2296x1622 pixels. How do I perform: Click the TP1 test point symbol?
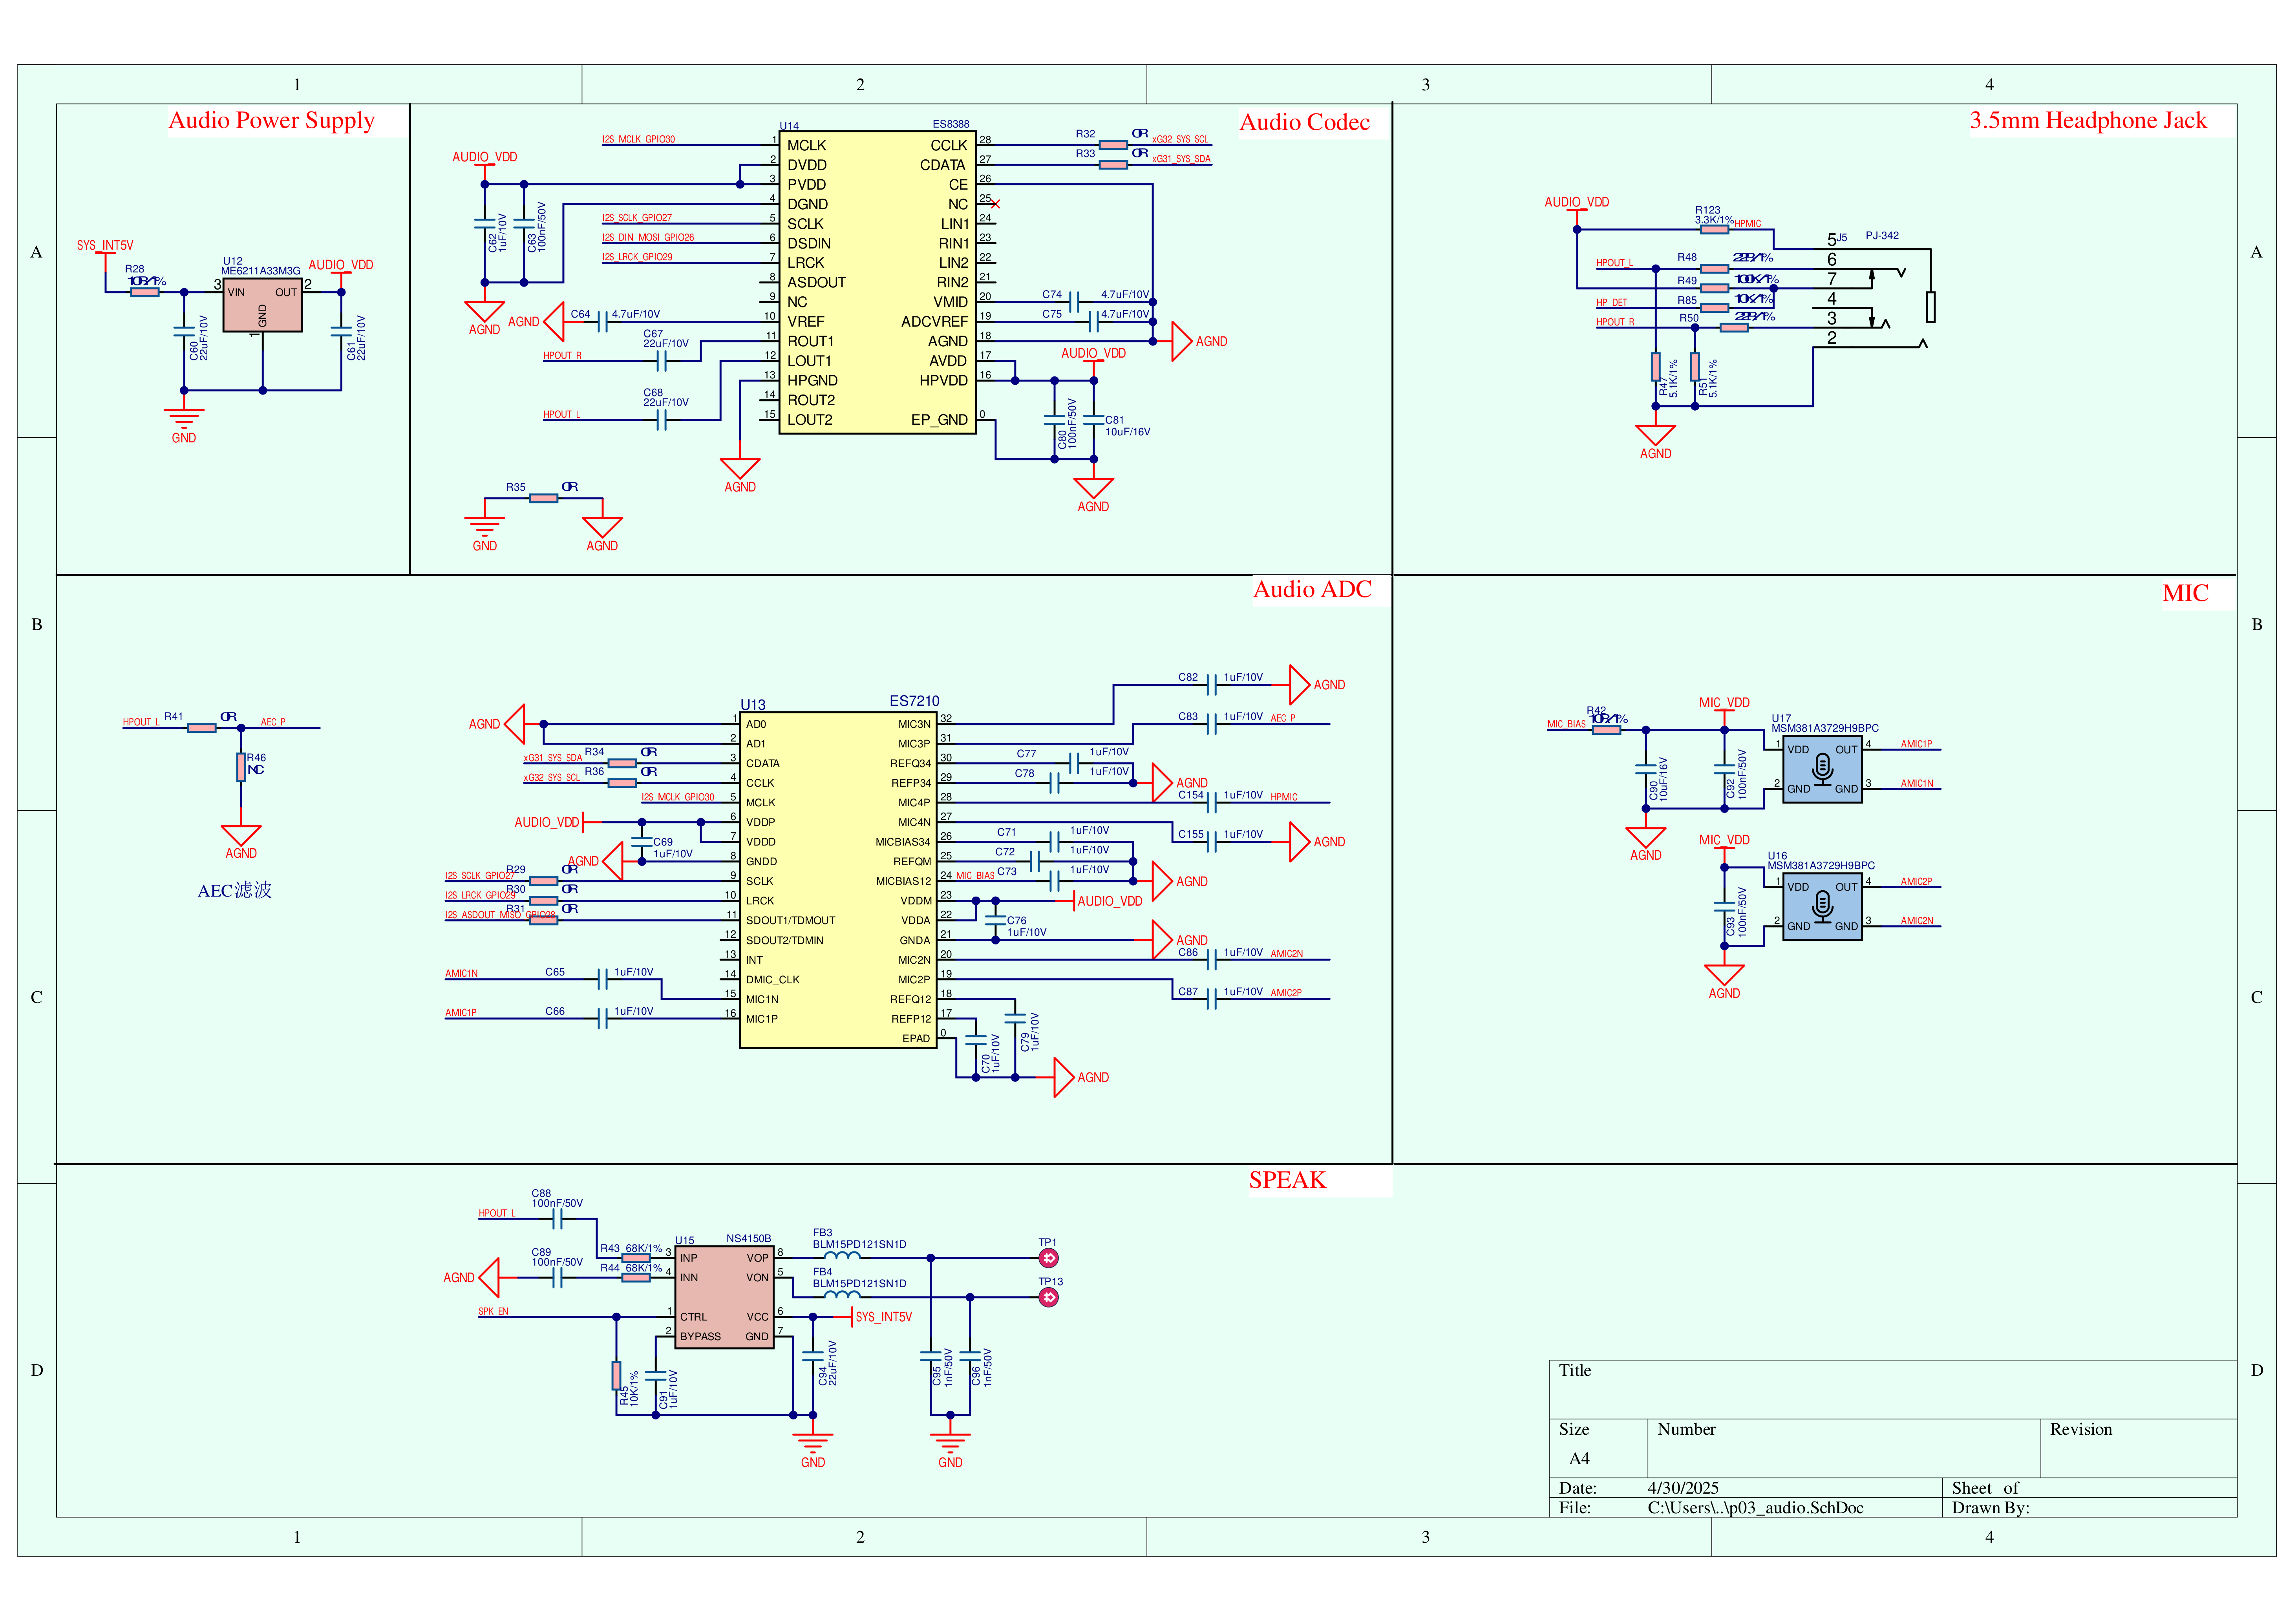click(1048, 1258)
